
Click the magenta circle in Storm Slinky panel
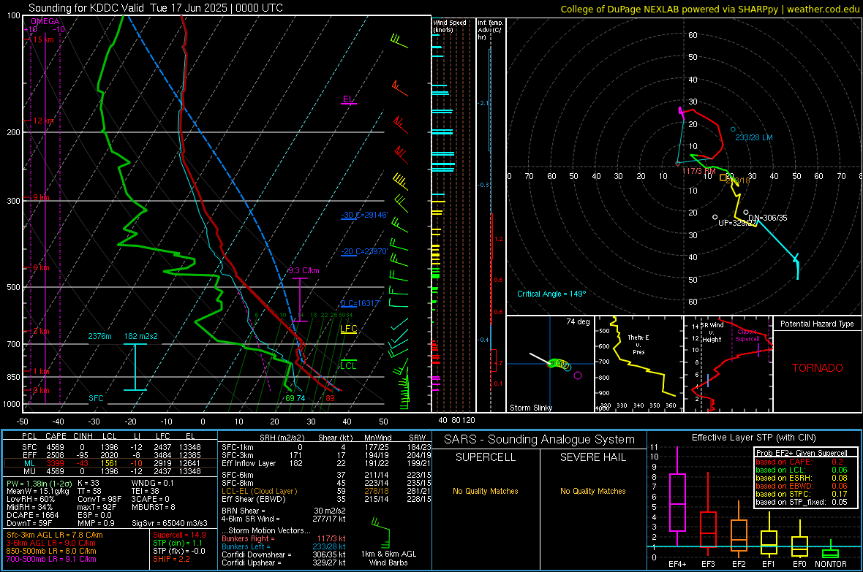click(577, 375)
